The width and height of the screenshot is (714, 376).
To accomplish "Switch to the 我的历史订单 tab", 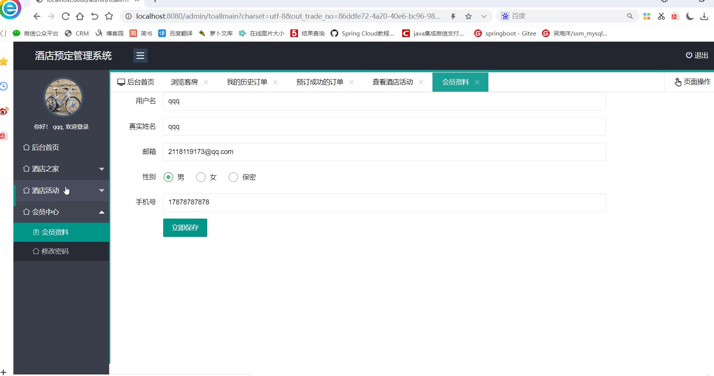I will pyautogui.click(x=247, y=82).
